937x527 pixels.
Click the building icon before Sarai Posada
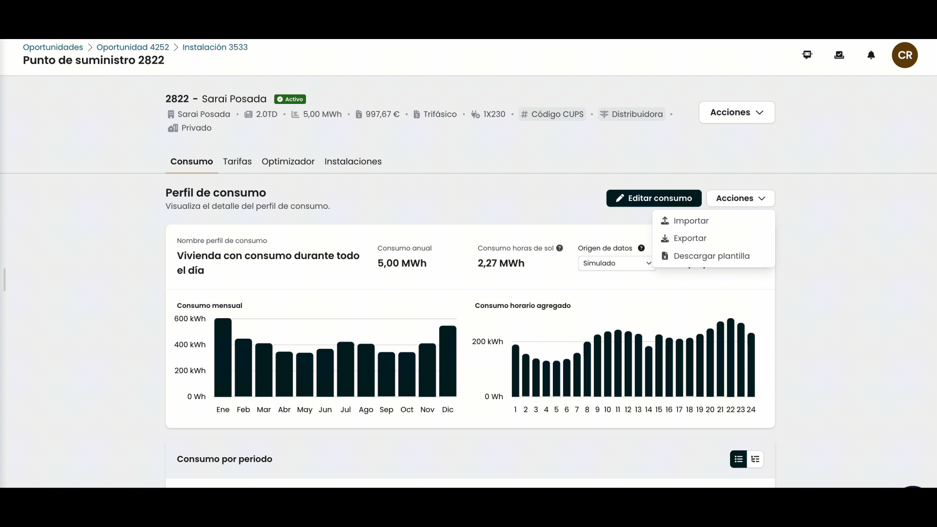(171, 114)
